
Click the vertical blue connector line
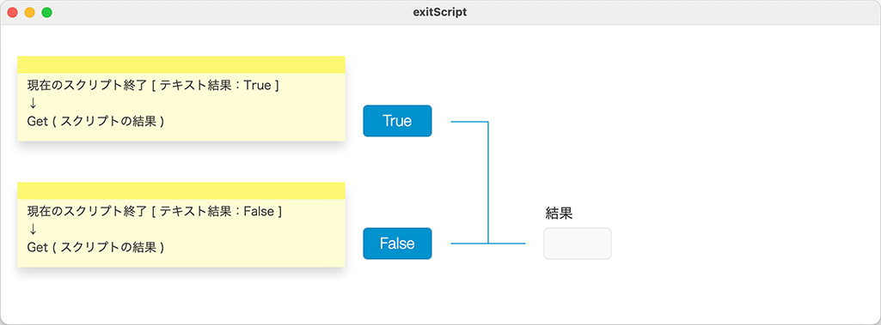pos(488,182)
